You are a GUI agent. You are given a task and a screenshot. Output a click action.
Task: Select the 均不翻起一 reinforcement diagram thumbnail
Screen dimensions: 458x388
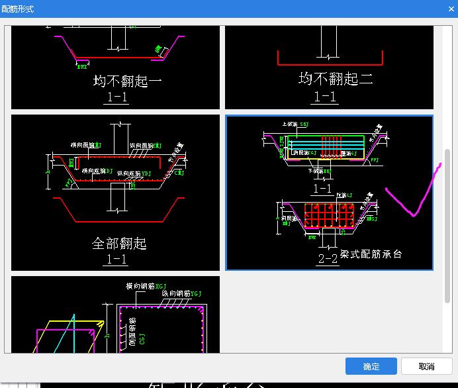[115, 68]
